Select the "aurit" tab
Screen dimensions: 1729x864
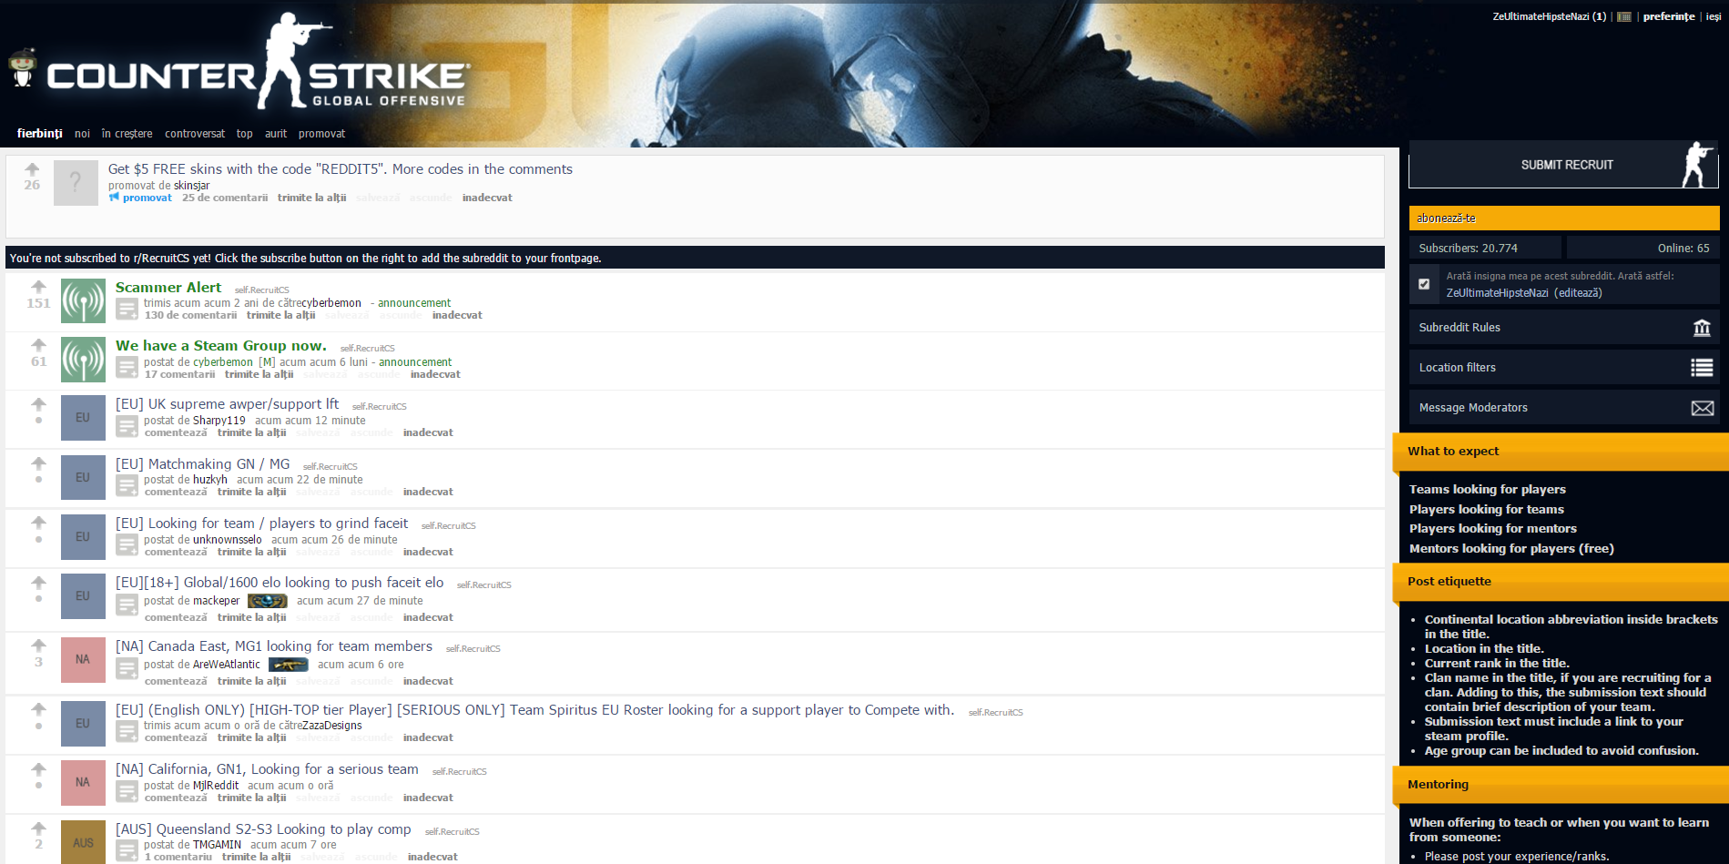276,134
